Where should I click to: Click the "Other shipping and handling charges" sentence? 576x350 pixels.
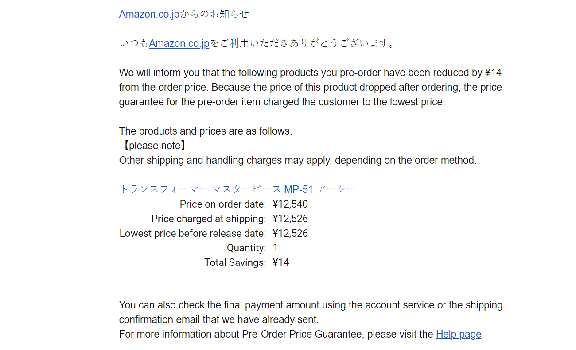tap(298, 160)
